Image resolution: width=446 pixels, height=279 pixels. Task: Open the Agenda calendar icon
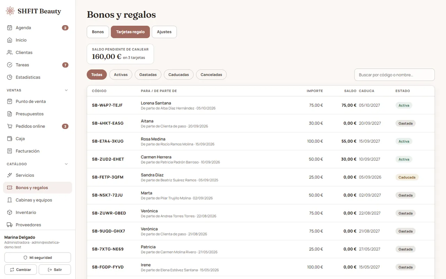10,28
